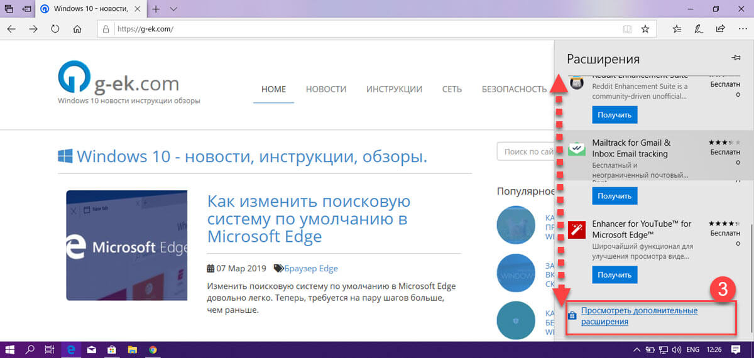Open the Edge Settings and more menu

pos(741,29)
